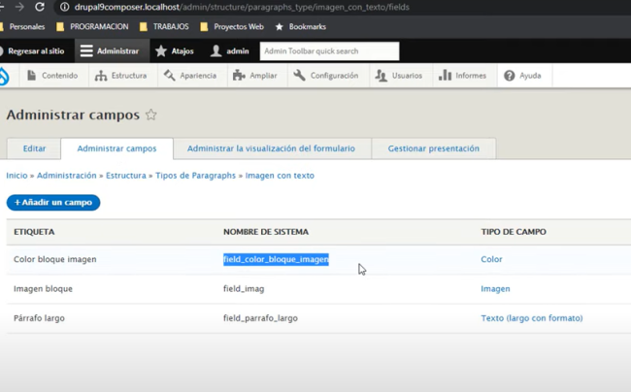The height and width of the screenshot is (392, 631).
Task: Open the TRABAJOS bookmark folder
Action: pyautogui.click(x=164, y=26)
